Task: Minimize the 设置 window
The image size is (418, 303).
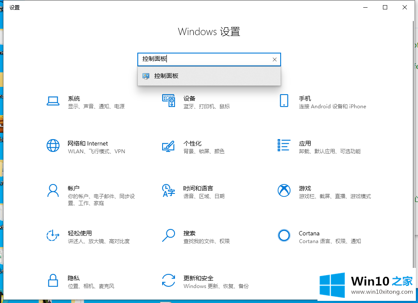Action: coord(365,7)
